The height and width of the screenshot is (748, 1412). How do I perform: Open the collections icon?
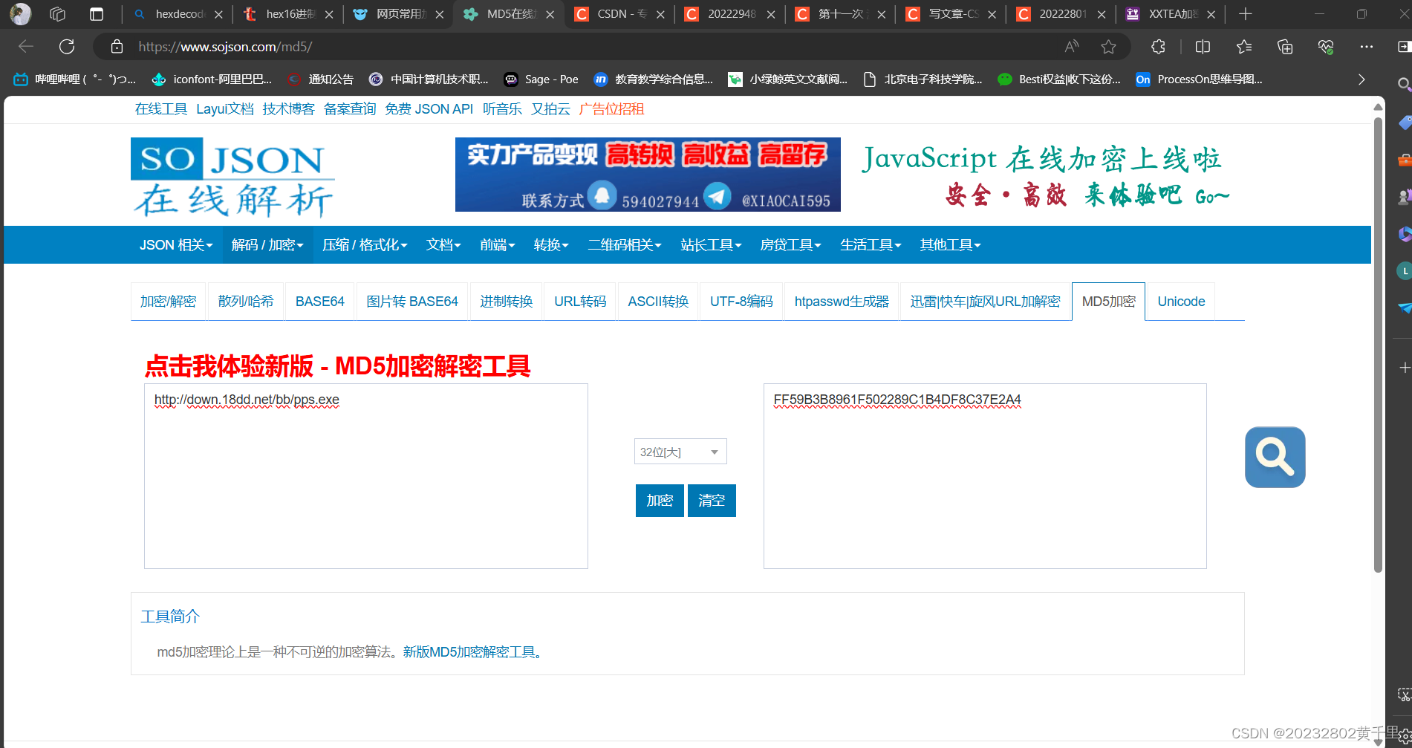tap(1285, 47)
